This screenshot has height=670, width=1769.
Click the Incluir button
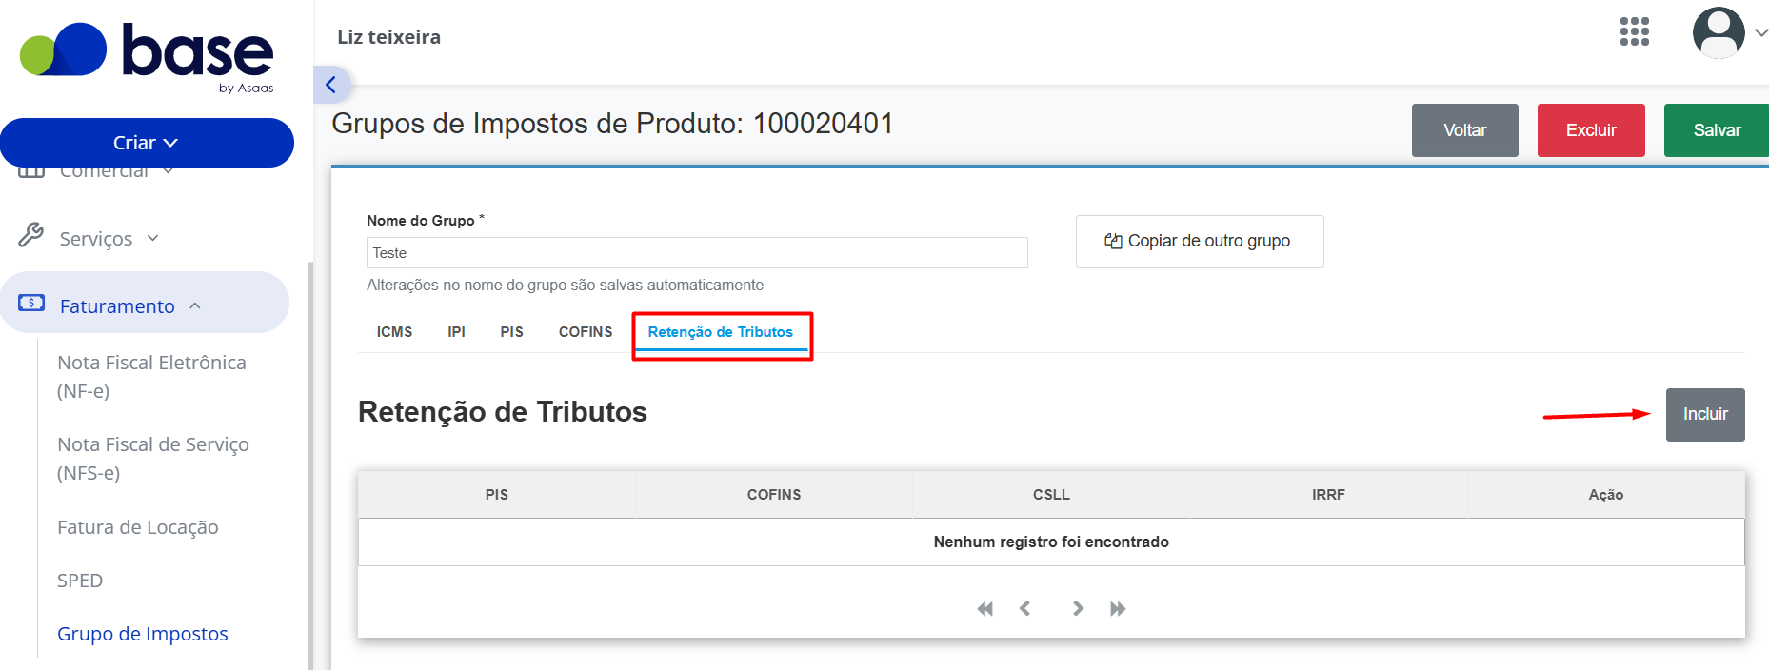[x=1705, y=415]
